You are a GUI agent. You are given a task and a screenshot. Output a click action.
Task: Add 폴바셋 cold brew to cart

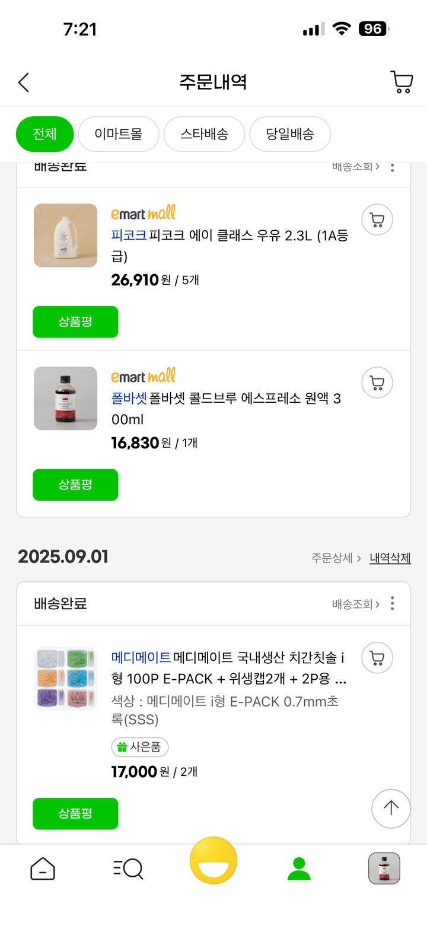tap(377, 383)
